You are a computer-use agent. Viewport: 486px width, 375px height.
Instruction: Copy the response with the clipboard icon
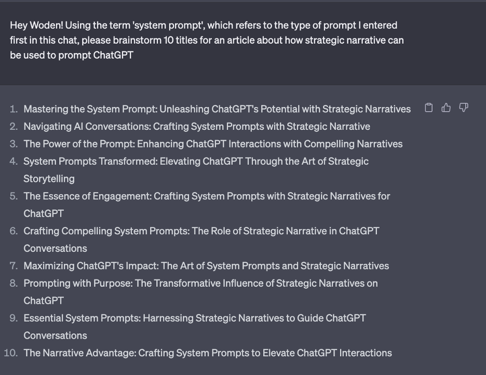tap(429, 108)
